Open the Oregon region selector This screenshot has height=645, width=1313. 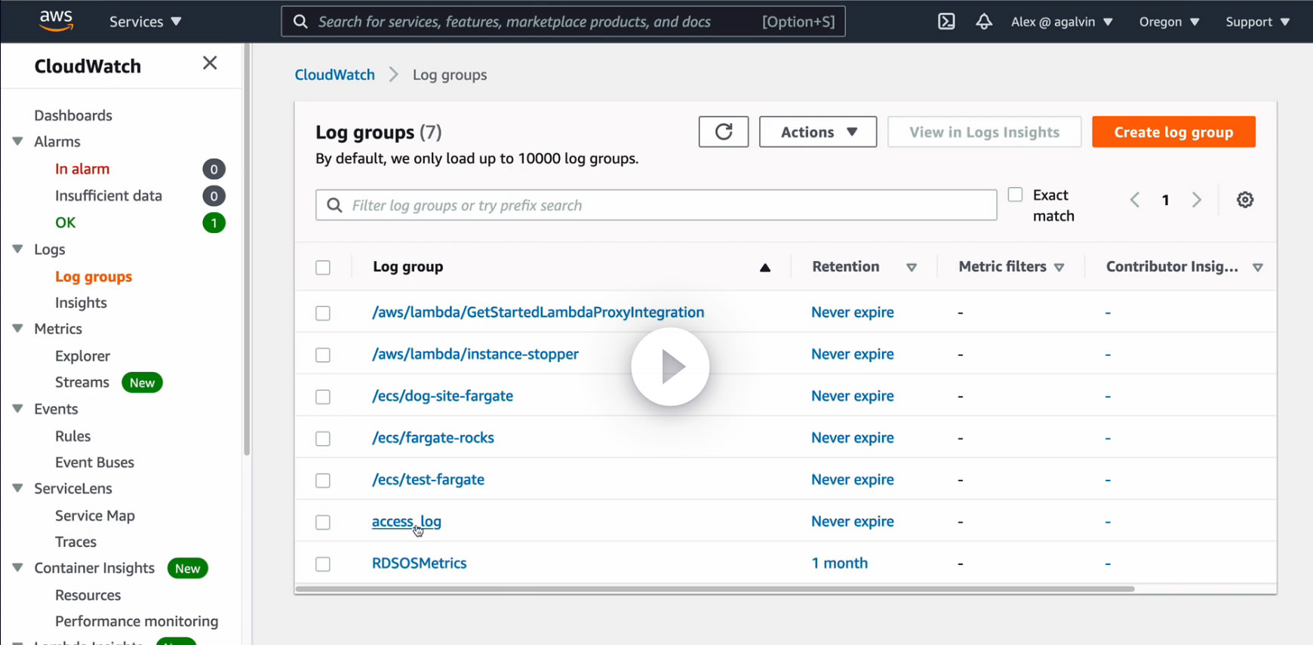pos(1169,22)
